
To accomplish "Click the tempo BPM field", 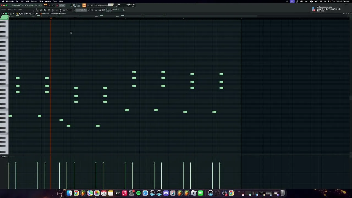I will point(62,5).
